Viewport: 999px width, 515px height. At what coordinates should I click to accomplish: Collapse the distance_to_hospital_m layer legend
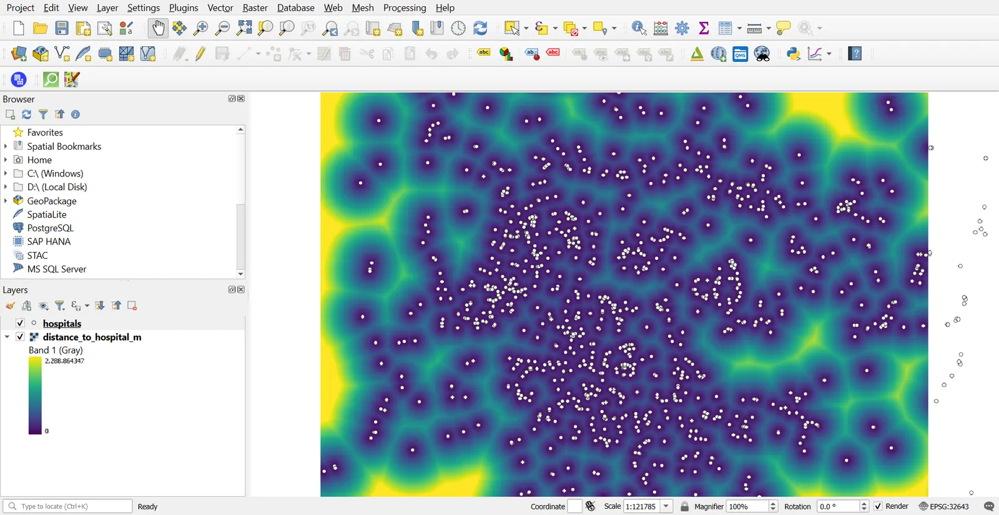pyautogui.click(x=7, y=337)
